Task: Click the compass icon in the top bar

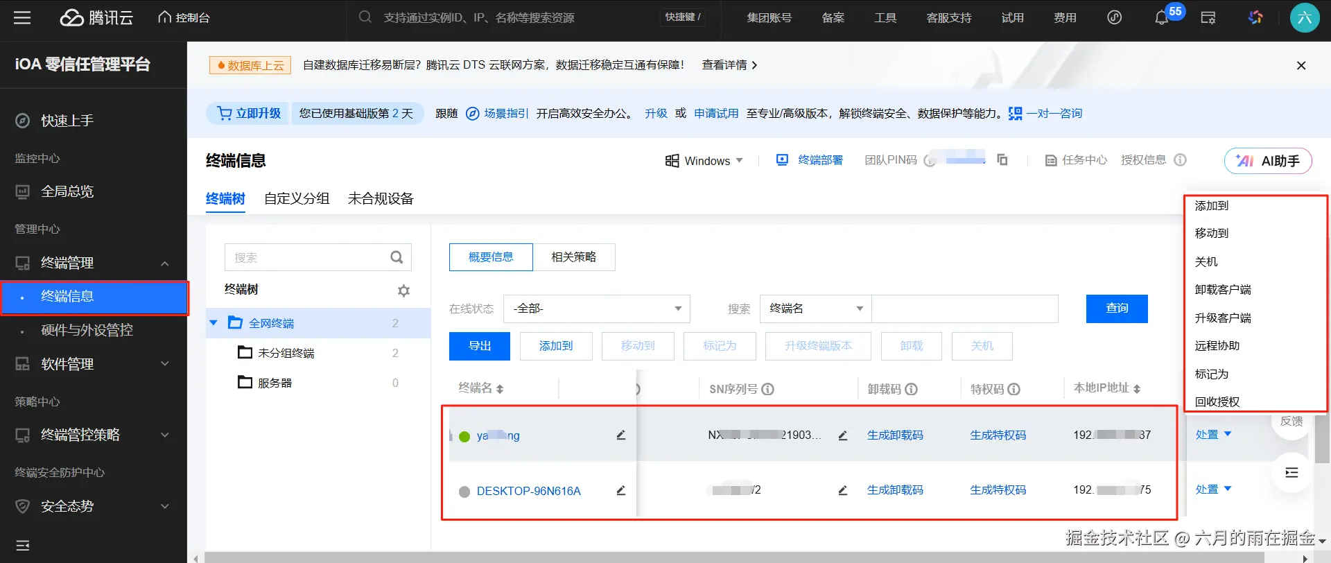Action: [1114, 17]
